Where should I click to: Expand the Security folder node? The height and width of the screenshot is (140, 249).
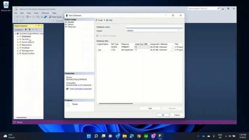point(18,39)
